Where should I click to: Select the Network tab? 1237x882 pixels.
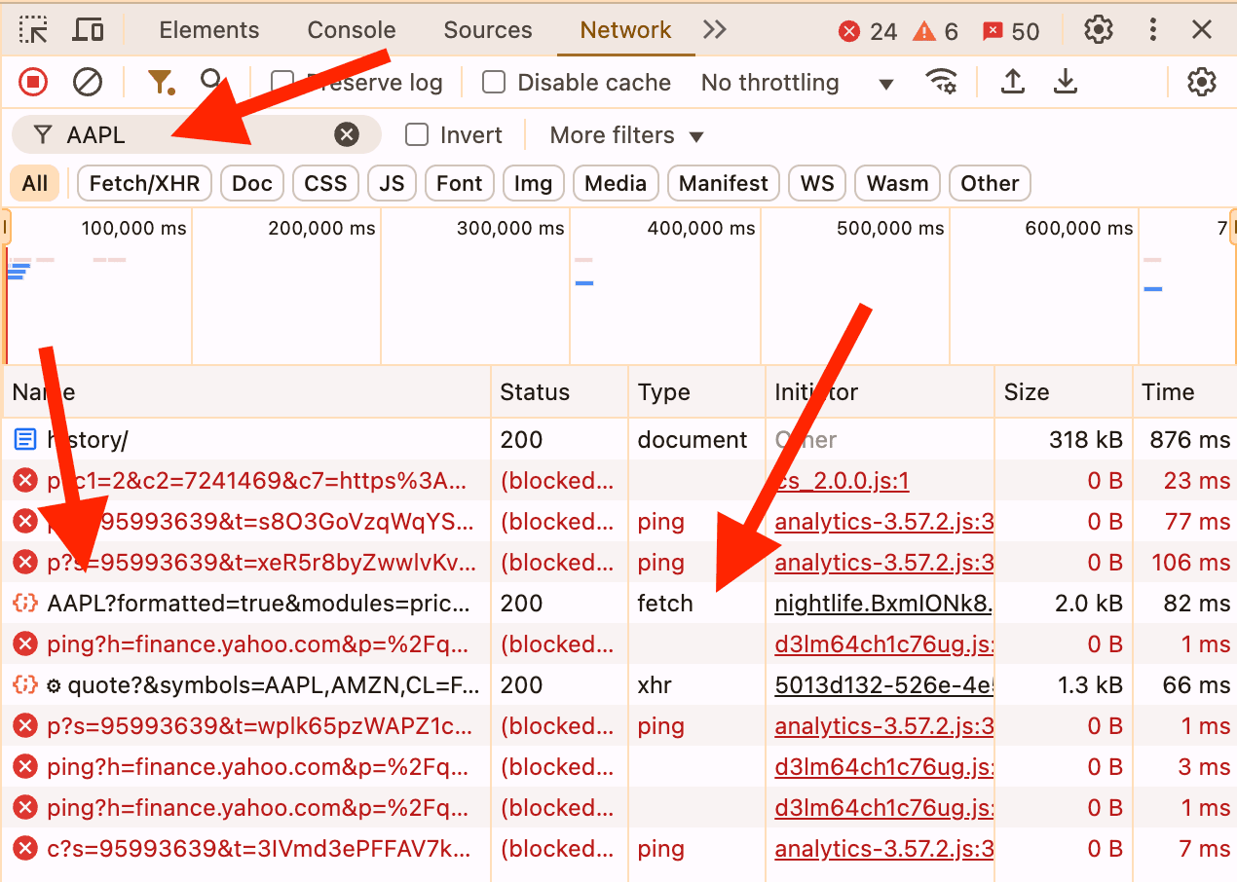click(625, 30)
